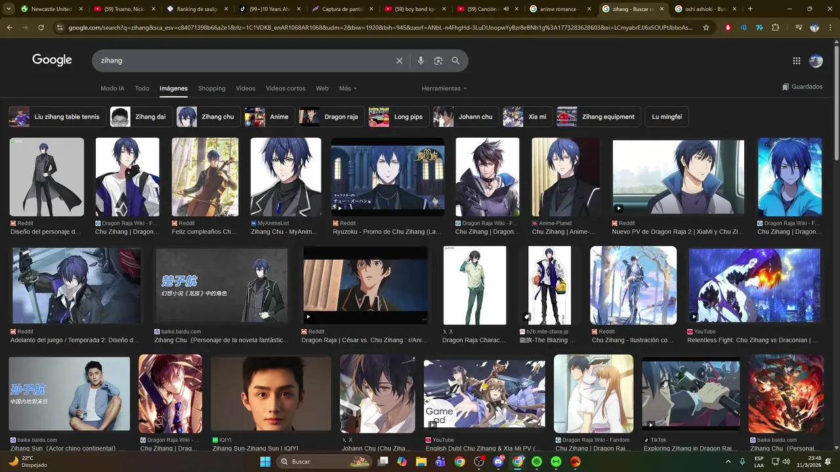Select the Xia mi filter chip
The width and height of the screenshot is (840, 472).
coord(528,117)
